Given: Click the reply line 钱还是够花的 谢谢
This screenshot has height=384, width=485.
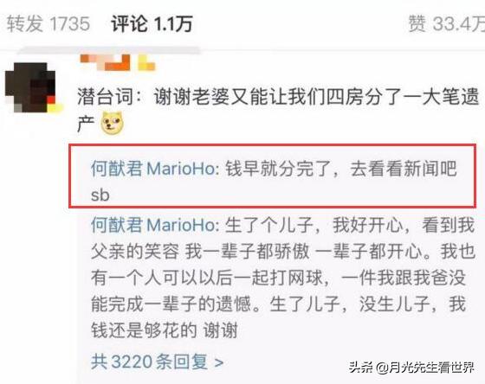Looking at the screenshot, I should (x=165, y=330).
